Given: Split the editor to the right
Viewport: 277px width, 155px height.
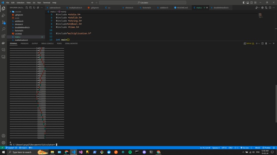Looking at the screenshot, I should 270,8.
